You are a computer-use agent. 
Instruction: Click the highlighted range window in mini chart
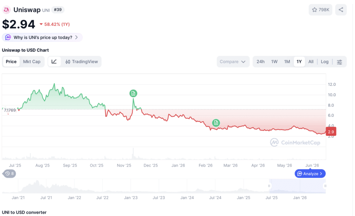pyautogui.click(x=297, y=186)
